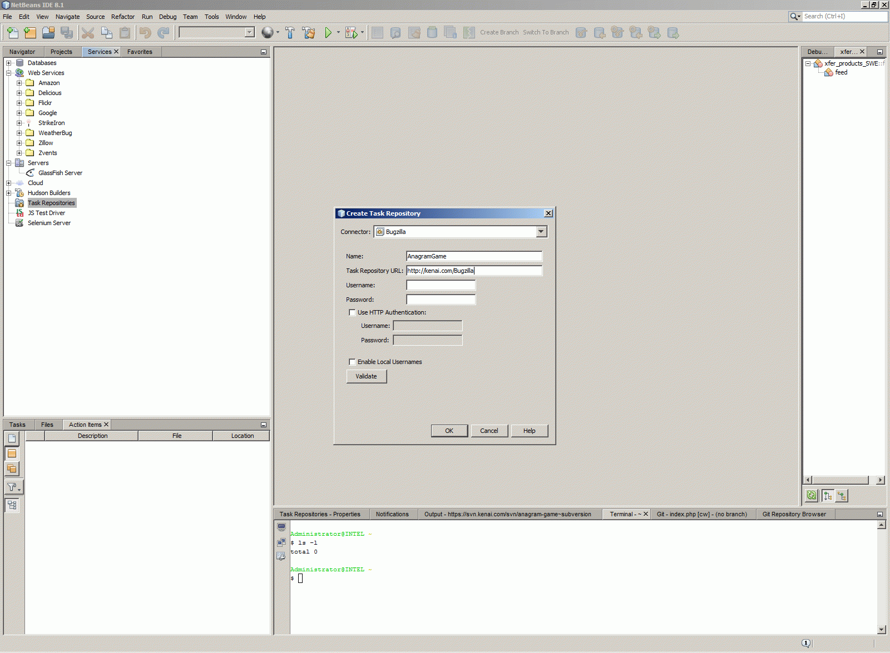This screenshot has height=653, width=890.
Task: Open the Connector Bugzilla dropdown
Action: 541,232
